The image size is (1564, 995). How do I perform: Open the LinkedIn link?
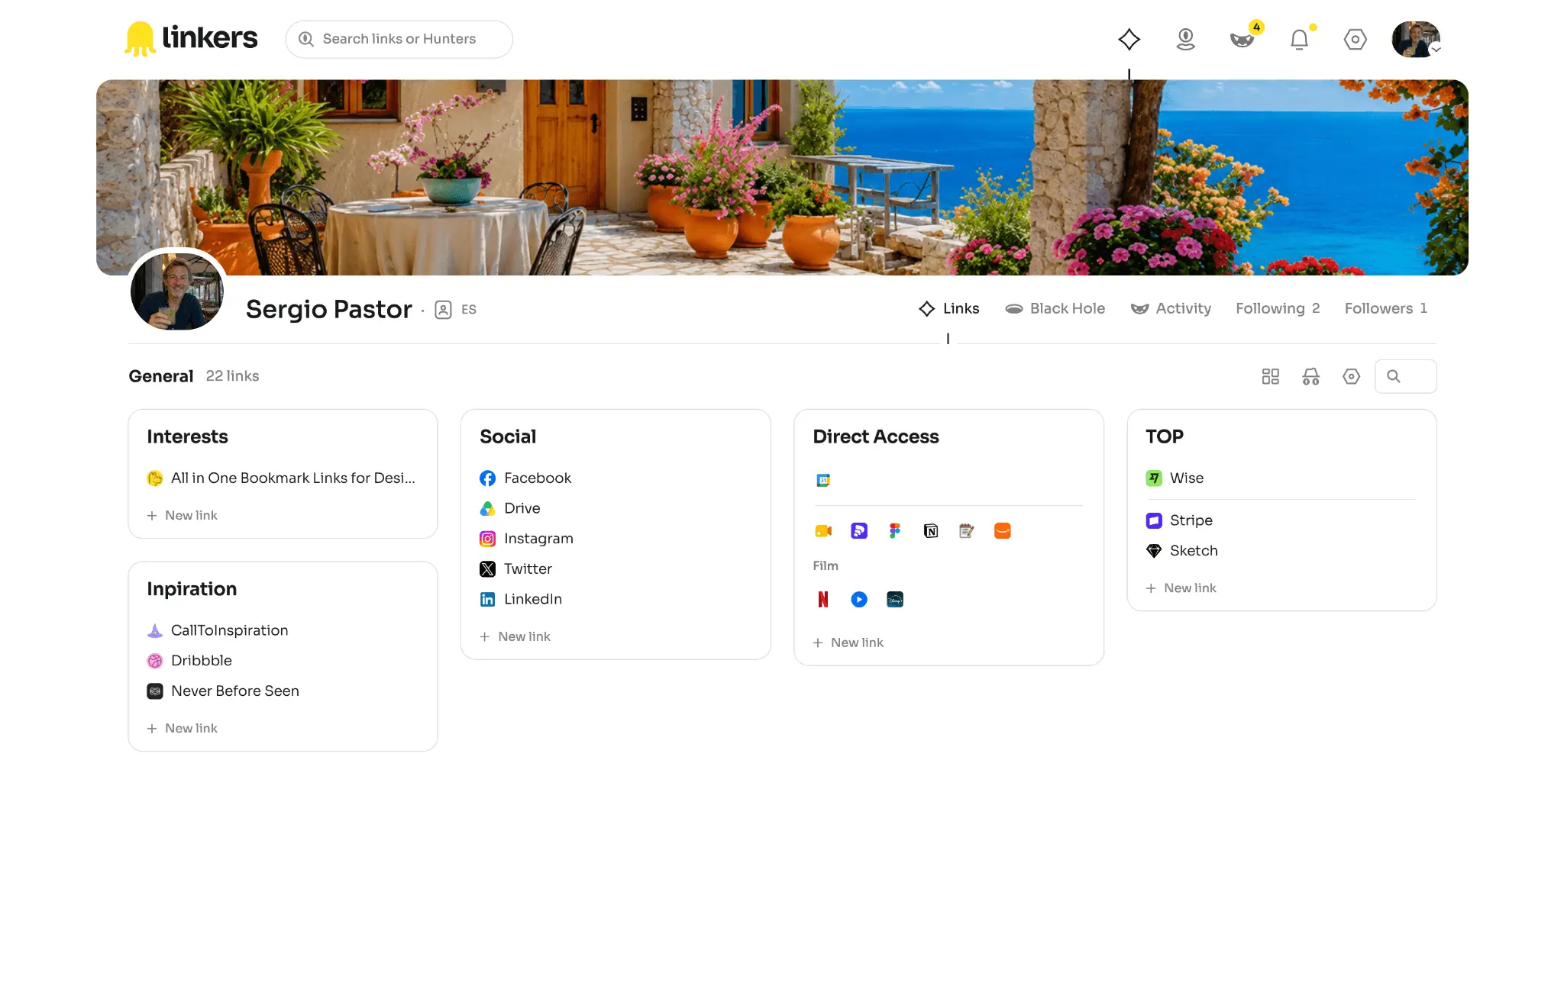click(521, 599)
